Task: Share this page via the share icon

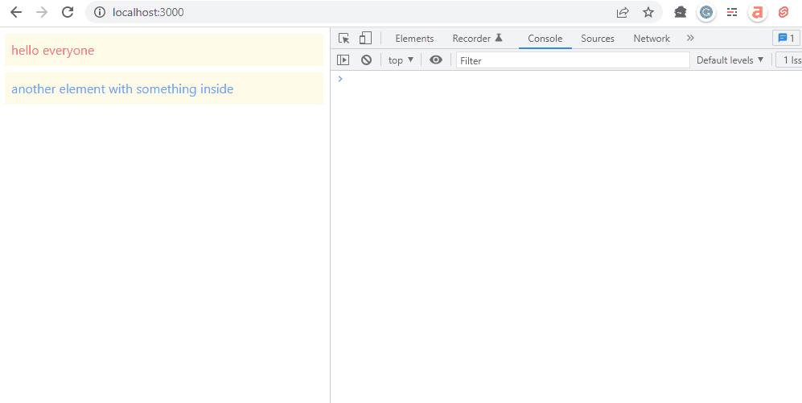Action: [x=623, y=12]
